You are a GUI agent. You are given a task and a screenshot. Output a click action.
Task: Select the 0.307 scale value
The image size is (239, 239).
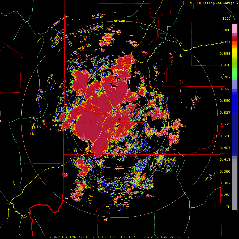click(x=225, y=183)
